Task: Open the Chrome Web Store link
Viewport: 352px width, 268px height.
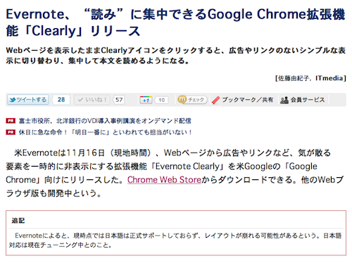Action: (164, 180)
